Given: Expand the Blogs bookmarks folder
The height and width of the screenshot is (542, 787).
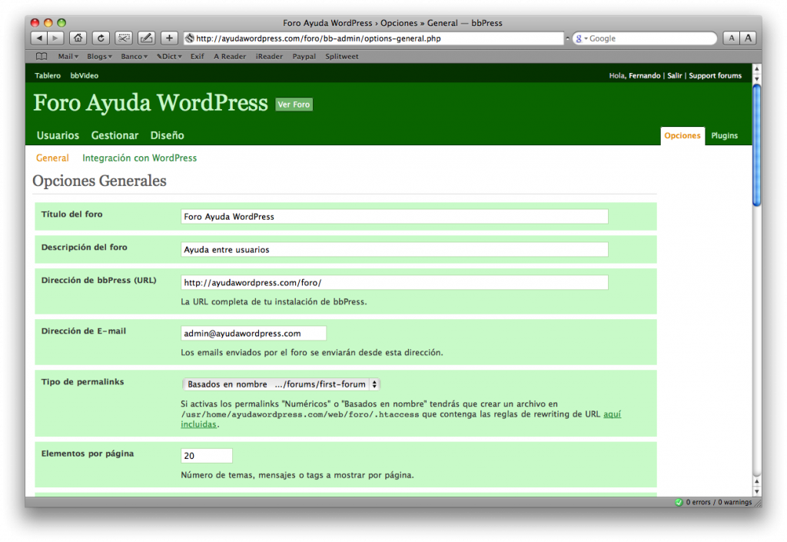Looking at the screenshot, I should (x=98, y=55).
